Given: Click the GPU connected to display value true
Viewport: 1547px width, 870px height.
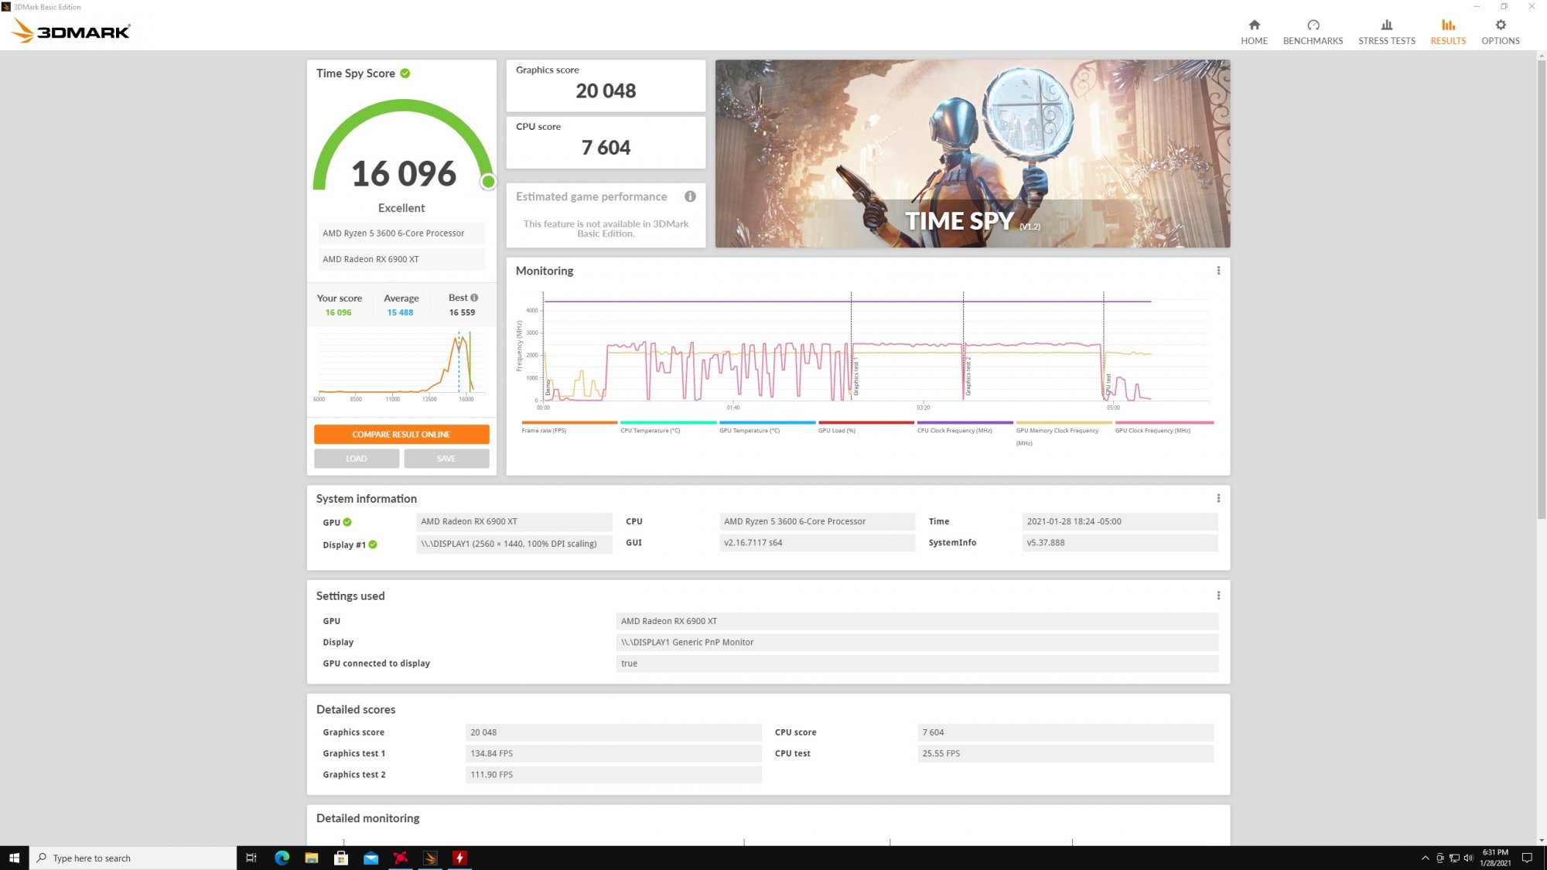Looking at the screenshot, I should click(x=917, y=664).
